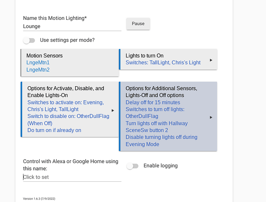Viewport: 266px width, 202px height.
Task: Open Disable turning lights off during Evening Mode
Action: click(162, 140)
